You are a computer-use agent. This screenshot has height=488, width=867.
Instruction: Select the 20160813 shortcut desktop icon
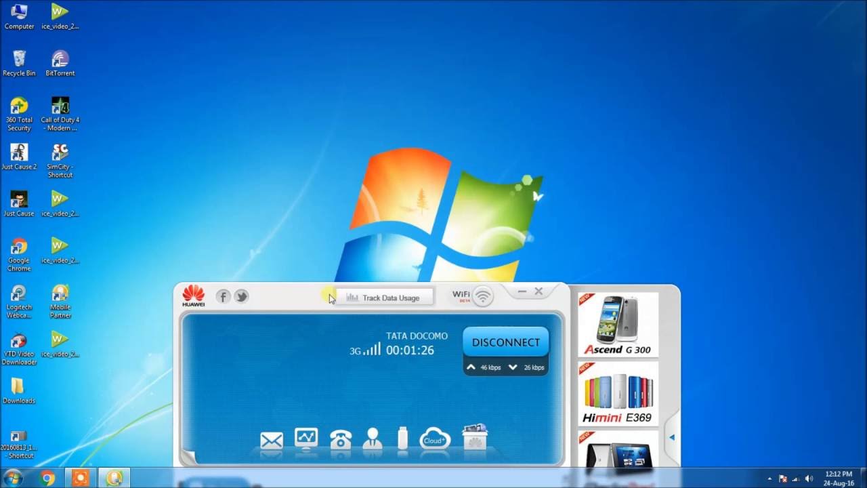(x=19, y=444)
